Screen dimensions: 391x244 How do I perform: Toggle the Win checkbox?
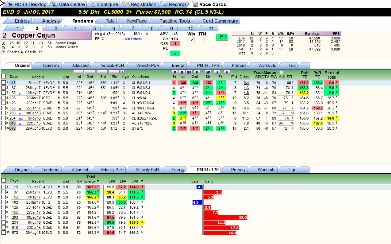point(191,40)
